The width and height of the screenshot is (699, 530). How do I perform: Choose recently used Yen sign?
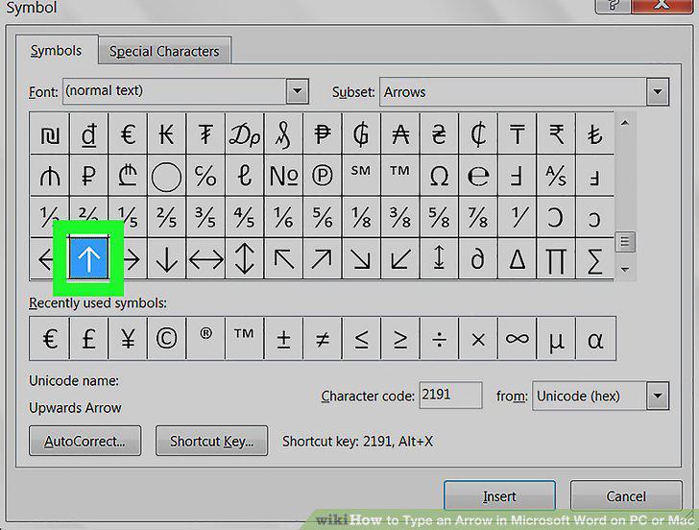[128, 339]
